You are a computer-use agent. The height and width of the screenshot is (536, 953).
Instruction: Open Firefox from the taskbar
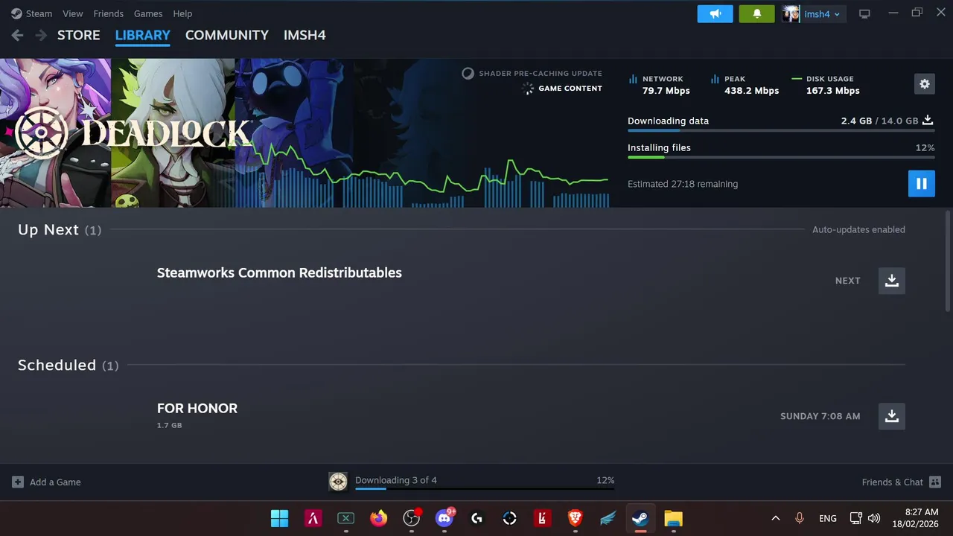point(379,518)
